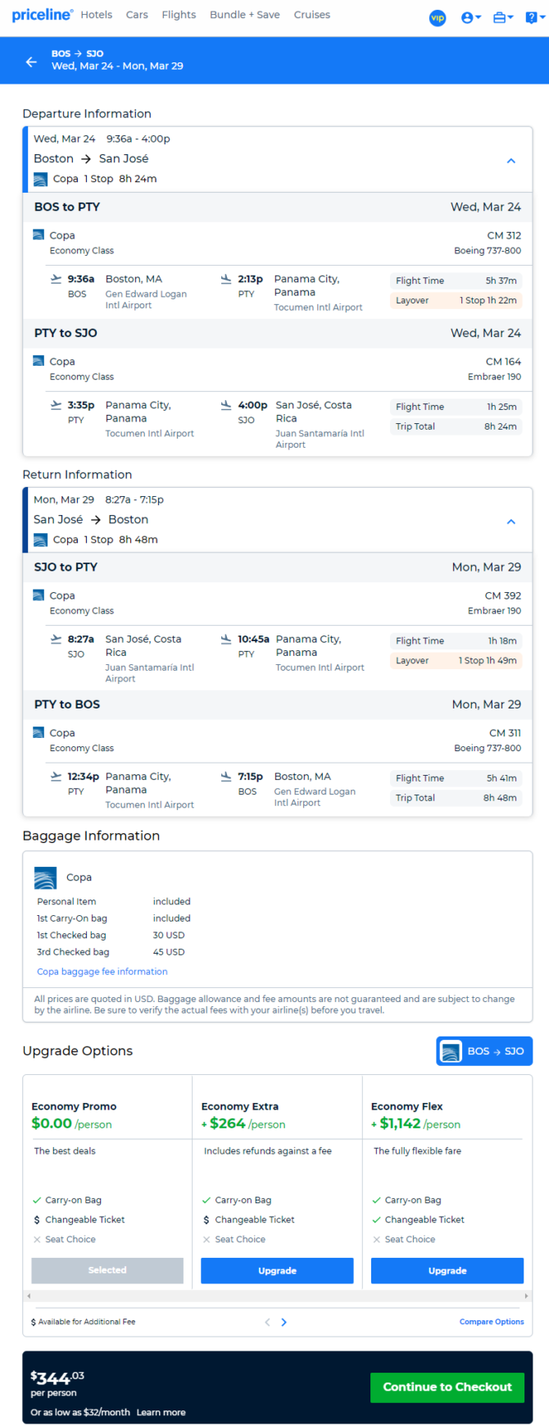549x1426 pixels.
Task: Open the Cars tab
Action: pyautogui.click(x=137, y=15)
